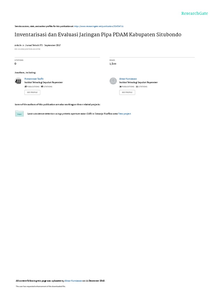Click Akbar Kurniawan's institution name
The width and height of the screenshot is (219, 293).
(138, 82)
